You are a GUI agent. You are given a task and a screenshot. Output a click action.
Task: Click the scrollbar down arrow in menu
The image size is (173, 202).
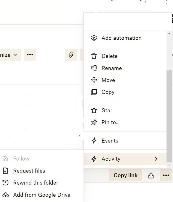point(169,165)
